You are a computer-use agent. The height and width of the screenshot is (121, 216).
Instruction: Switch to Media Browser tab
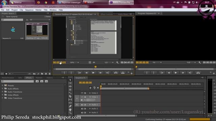tap(8, 78)
